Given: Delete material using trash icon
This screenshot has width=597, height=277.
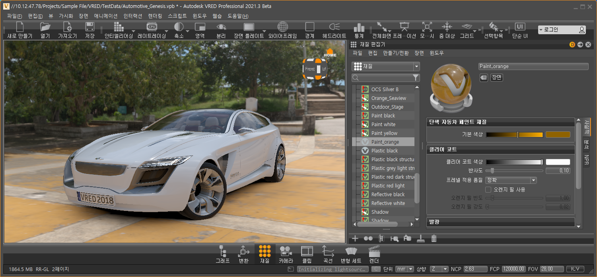Looking at the screenshot, I should (434, 238).
